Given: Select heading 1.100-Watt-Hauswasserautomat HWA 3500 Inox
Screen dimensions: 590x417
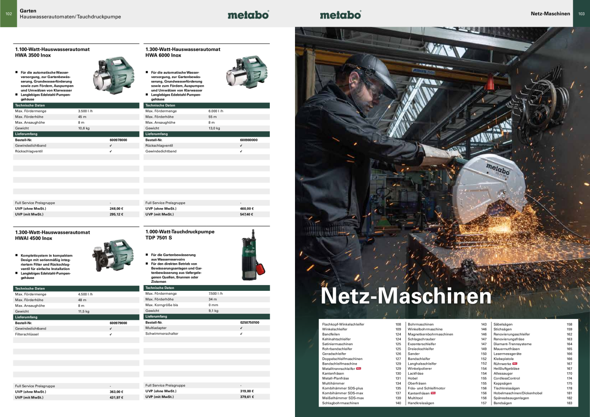Looking at the screenshot, I should 52,52.
